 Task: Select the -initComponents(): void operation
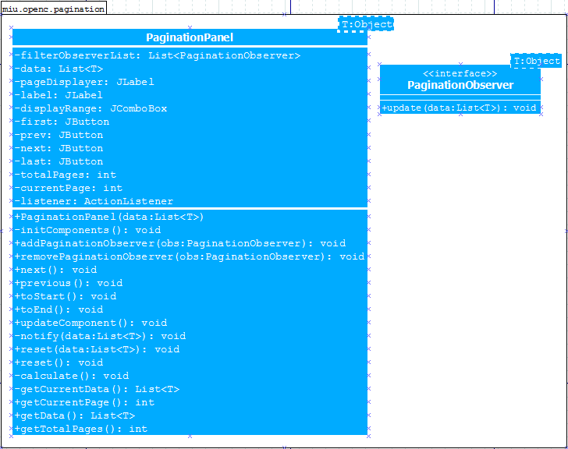[x=87, y=230]
